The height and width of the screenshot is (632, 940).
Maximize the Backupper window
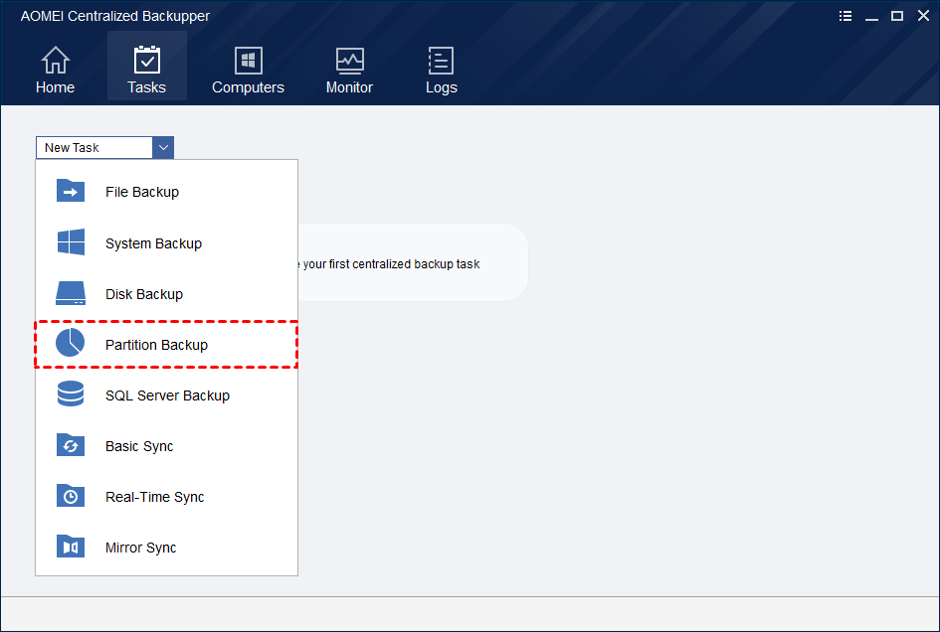(897, 16)
